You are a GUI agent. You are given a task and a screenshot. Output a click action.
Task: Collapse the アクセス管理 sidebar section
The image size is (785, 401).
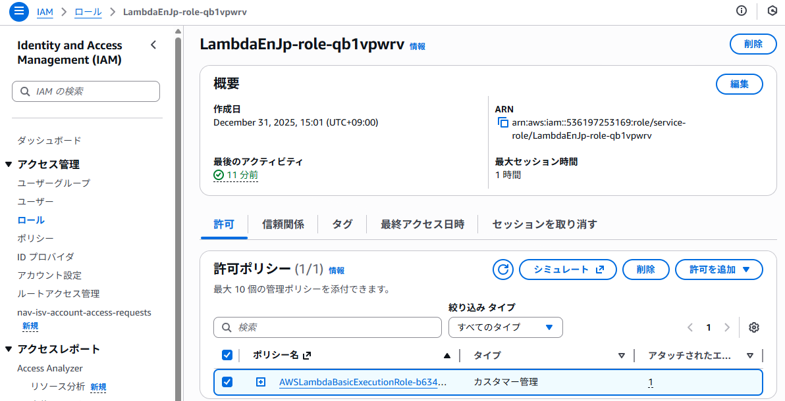pos(9,164)
